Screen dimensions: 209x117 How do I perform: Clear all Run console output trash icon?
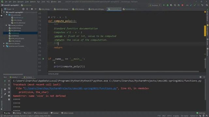[9, 99]
